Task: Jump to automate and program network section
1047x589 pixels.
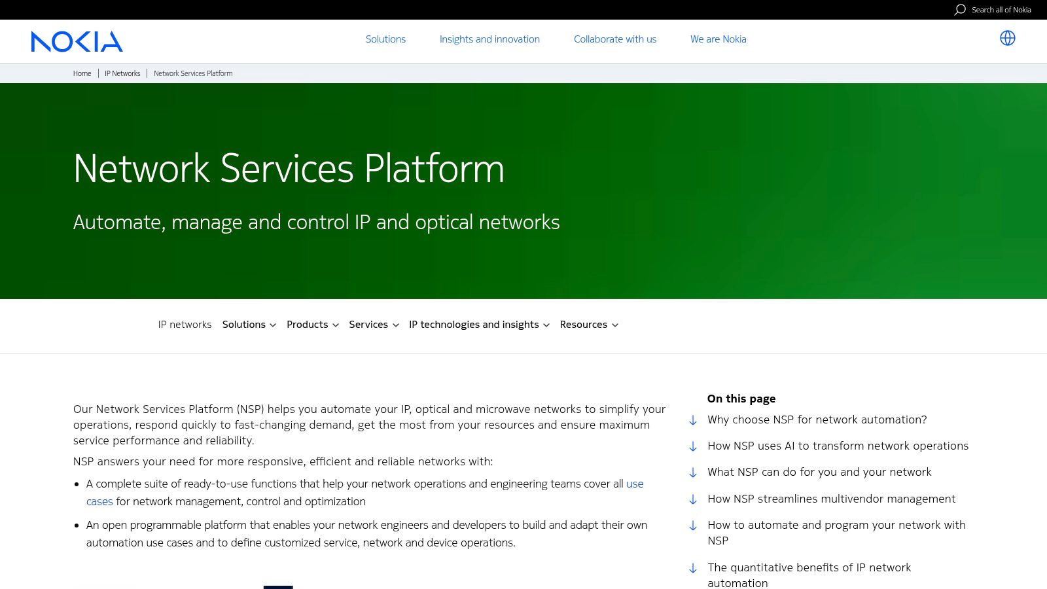Action: click(836, 533)
